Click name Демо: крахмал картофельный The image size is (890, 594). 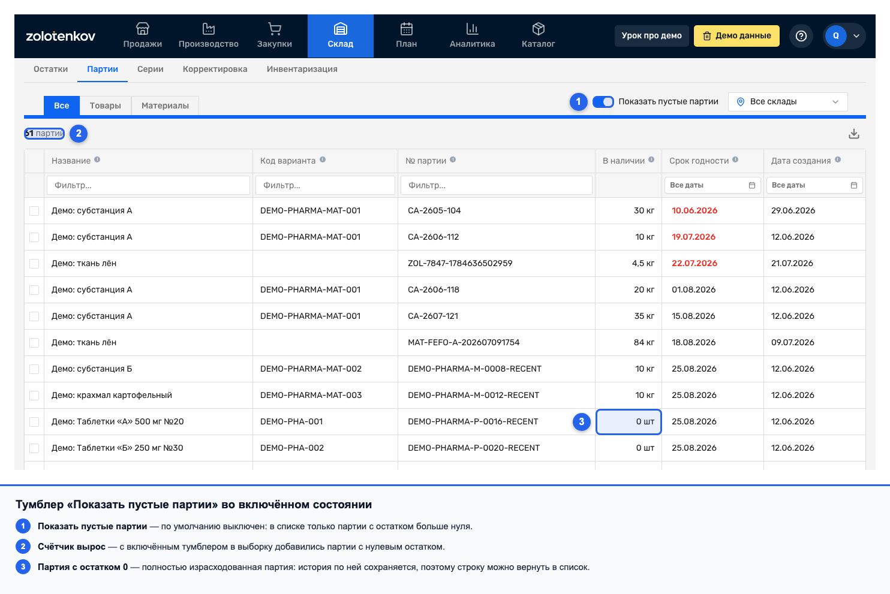coord(112,396)
